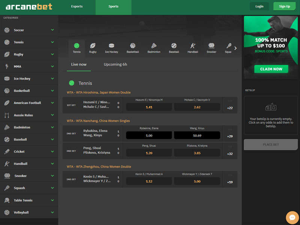Click the arcanebet logo

[x=29, y=7]
